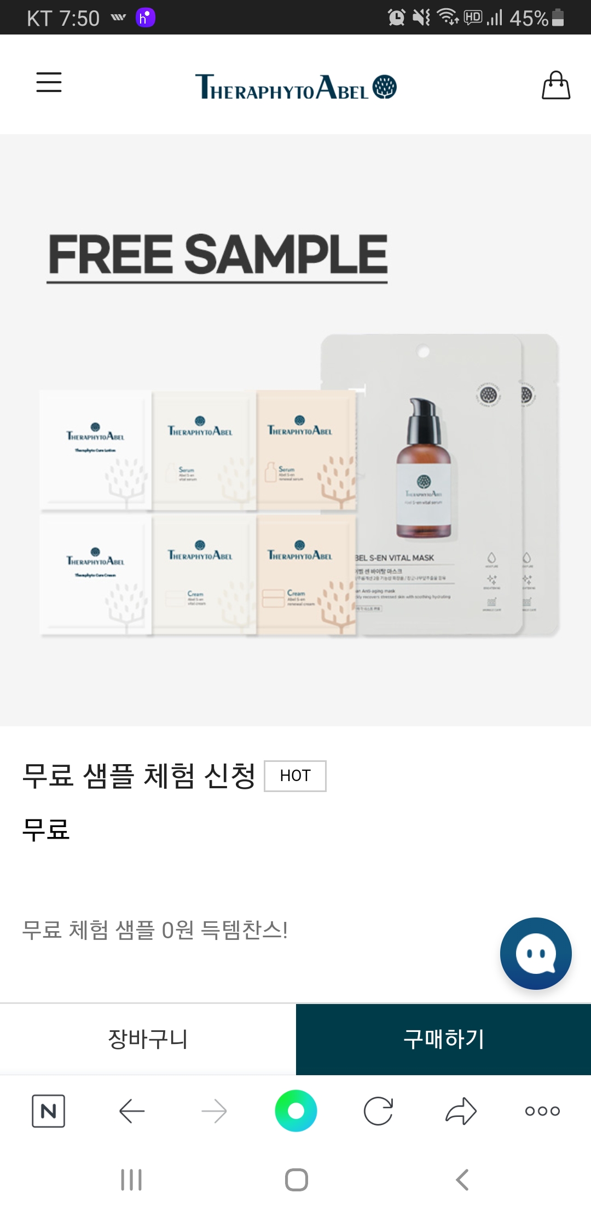This screenshot has height=1216, width=591.
Task: Tap the HOT badge label
Action: (x=295, y=776)
